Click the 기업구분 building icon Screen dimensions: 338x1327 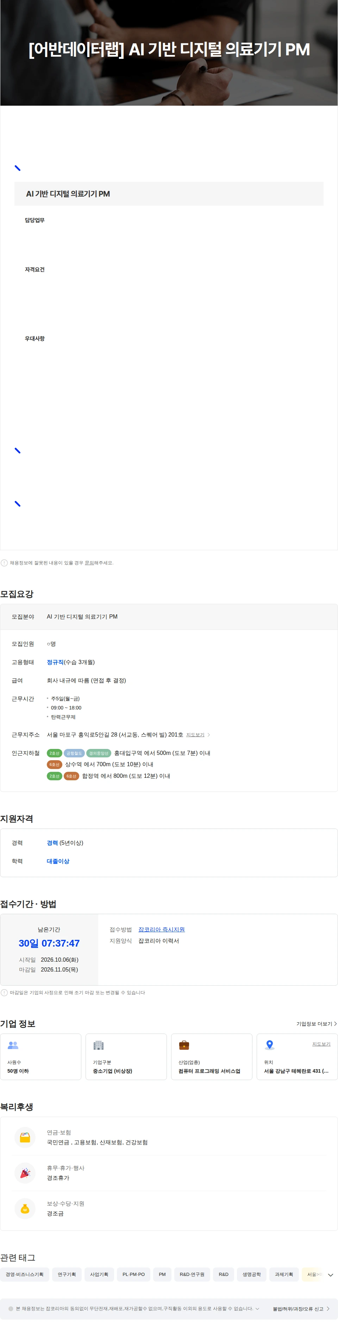coord(99,1045)
